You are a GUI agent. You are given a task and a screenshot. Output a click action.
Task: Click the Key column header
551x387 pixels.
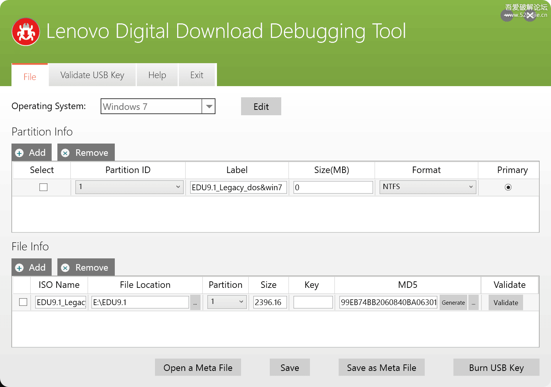coord(311,285)
